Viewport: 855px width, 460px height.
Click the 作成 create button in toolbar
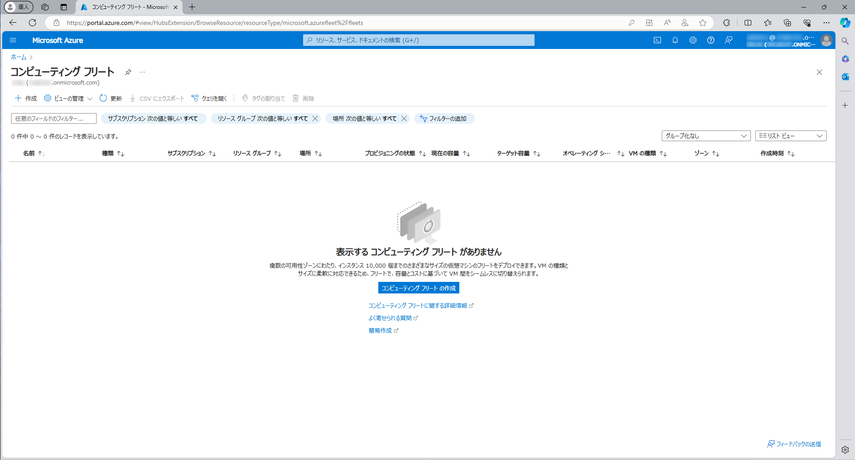coord(26,98)
